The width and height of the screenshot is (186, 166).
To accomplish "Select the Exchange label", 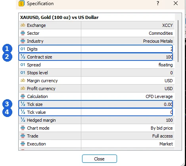I will pyautogui.click(x=36, y=25).
